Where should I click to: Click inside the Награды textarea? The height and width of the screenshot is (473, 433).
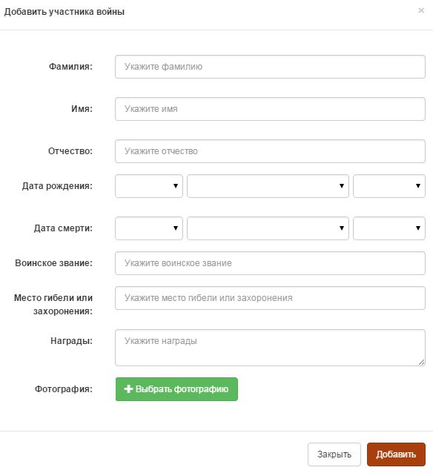(x=270, y=348)
